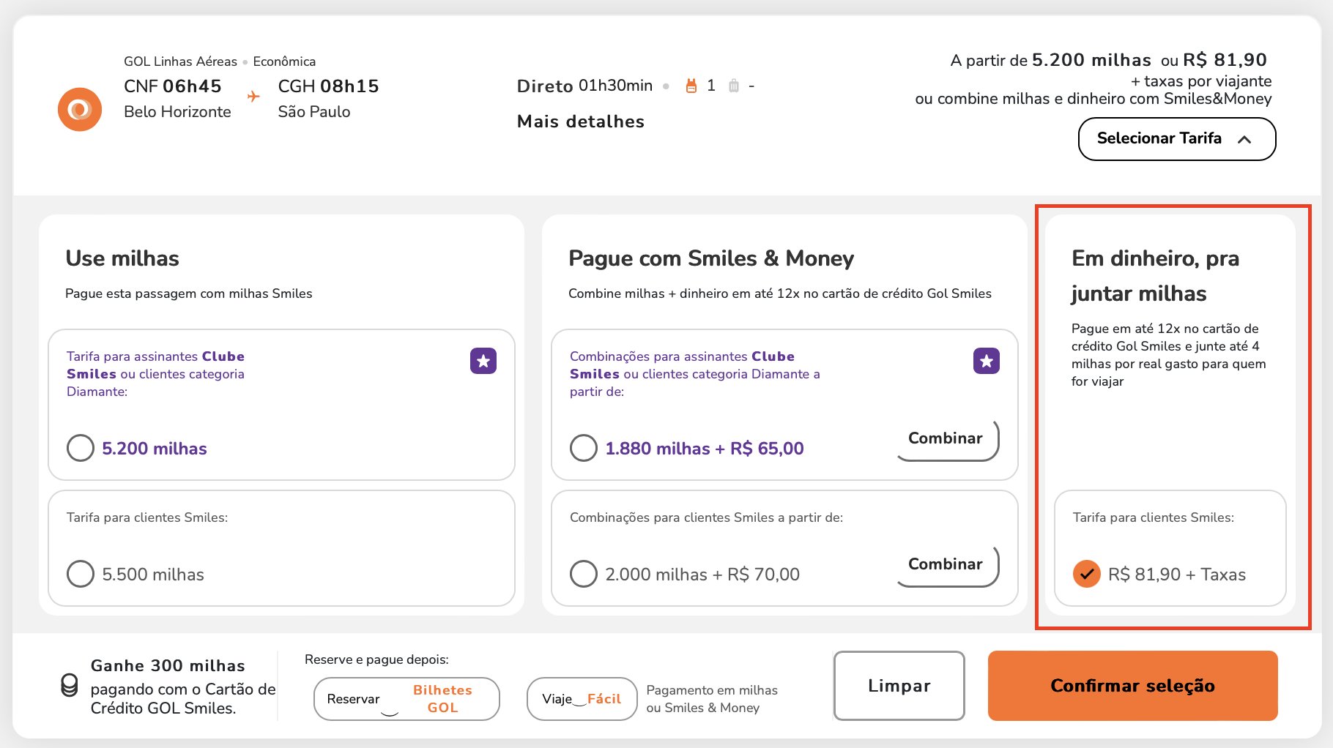Viewport: 1333px width, 748px height.
Task: Select the 5.500 milhas radio option
Action: (x=81, y=574)
